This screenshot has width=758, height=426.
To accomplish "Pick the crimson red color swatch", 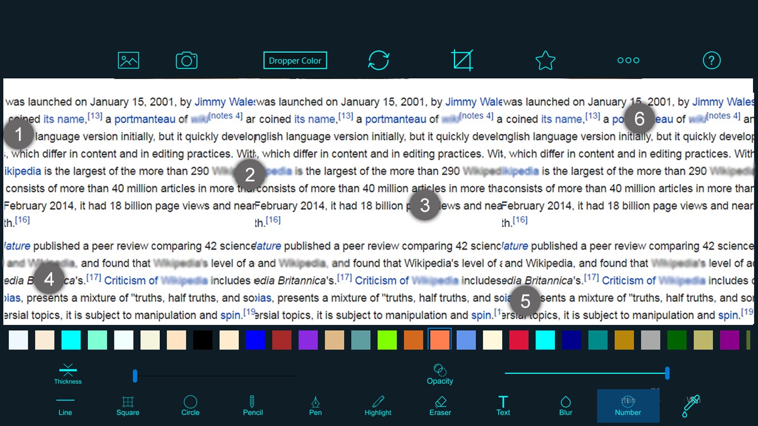I will point(519,340).
